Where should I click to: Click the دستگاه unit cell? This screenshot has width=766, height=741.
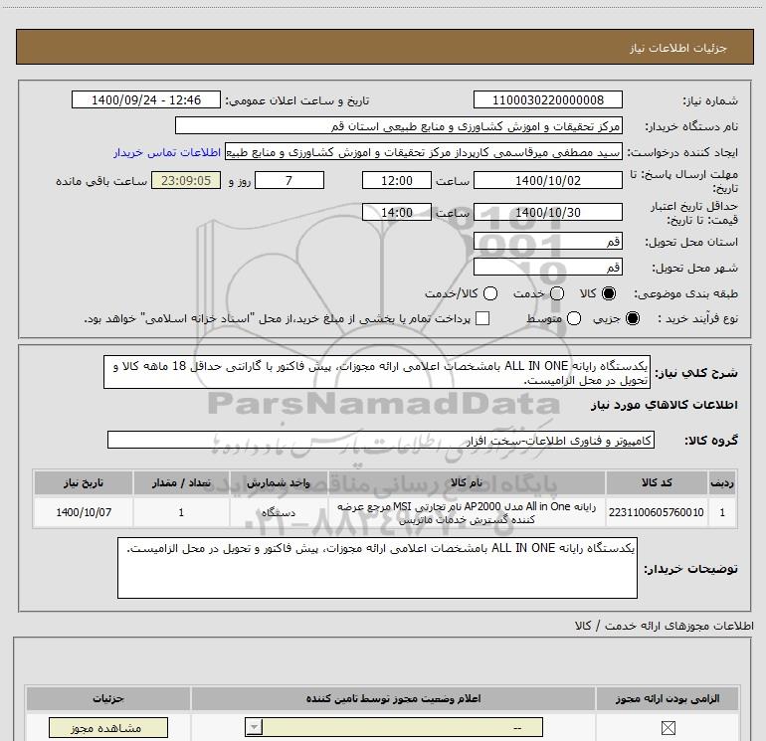(279, 512)
